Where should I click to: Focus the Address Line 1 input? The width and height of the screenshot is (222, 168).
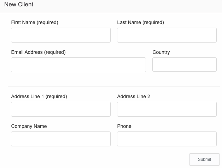tap(61, 109)
